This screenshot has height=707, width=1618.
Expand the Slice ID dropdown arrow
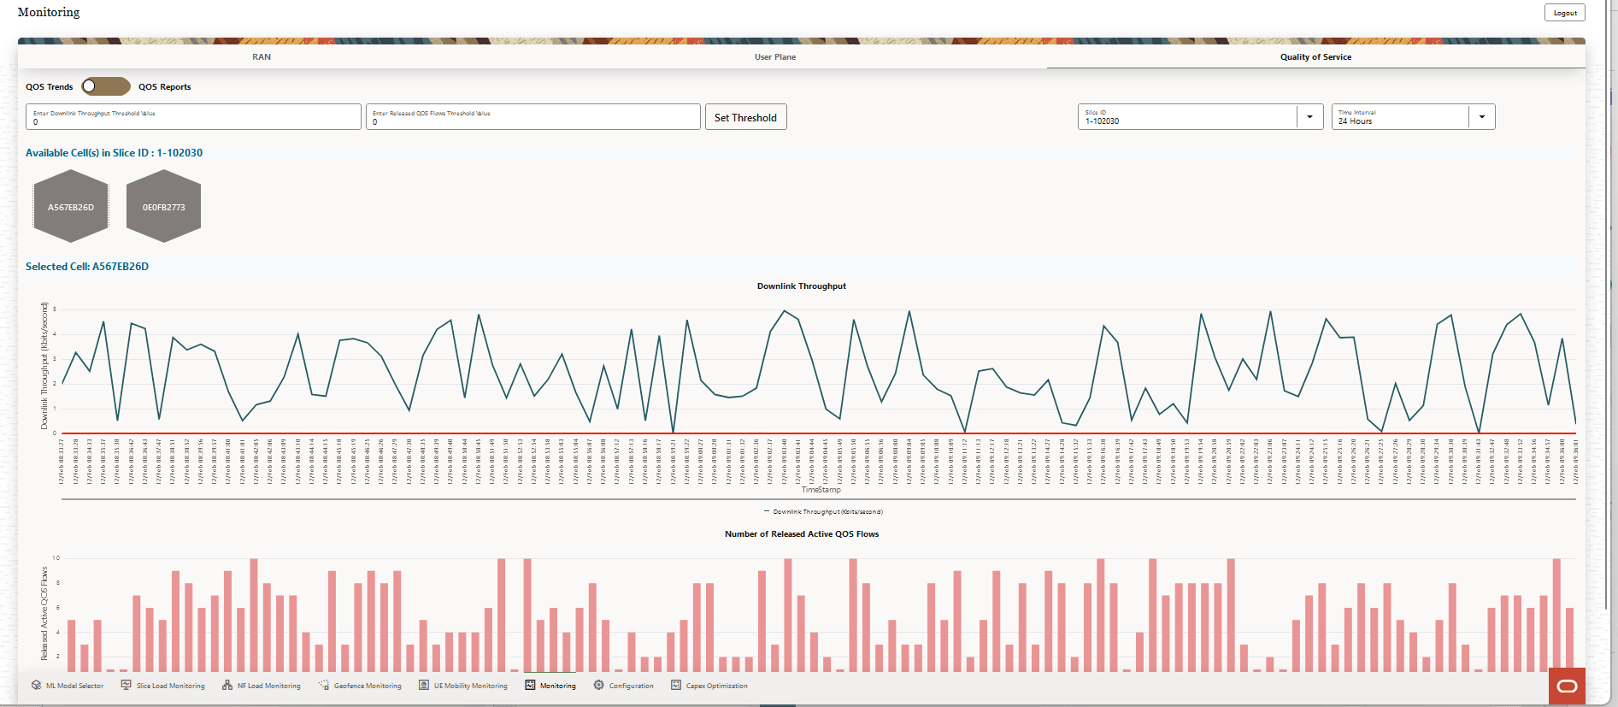click(x=1309, y=117)
